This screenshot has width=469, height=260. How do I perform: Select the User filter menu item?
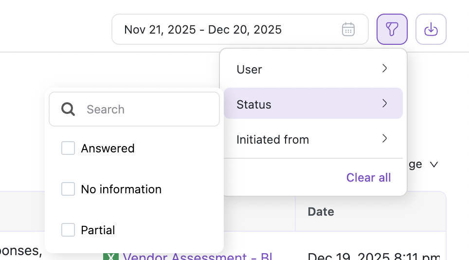[250, 70]
